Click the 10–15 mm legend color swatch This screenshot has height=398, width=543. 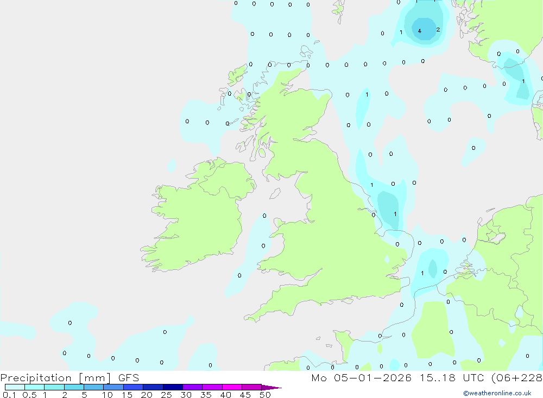113,387
